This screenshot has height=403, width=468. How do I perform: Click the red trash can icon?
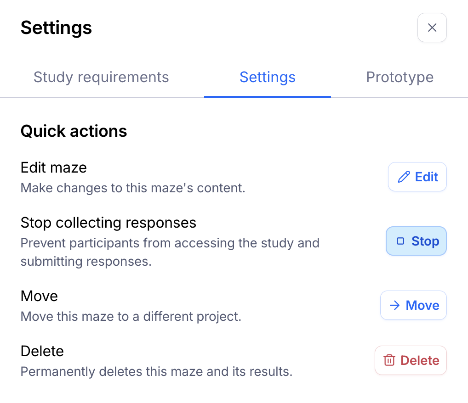coord(389,360)
